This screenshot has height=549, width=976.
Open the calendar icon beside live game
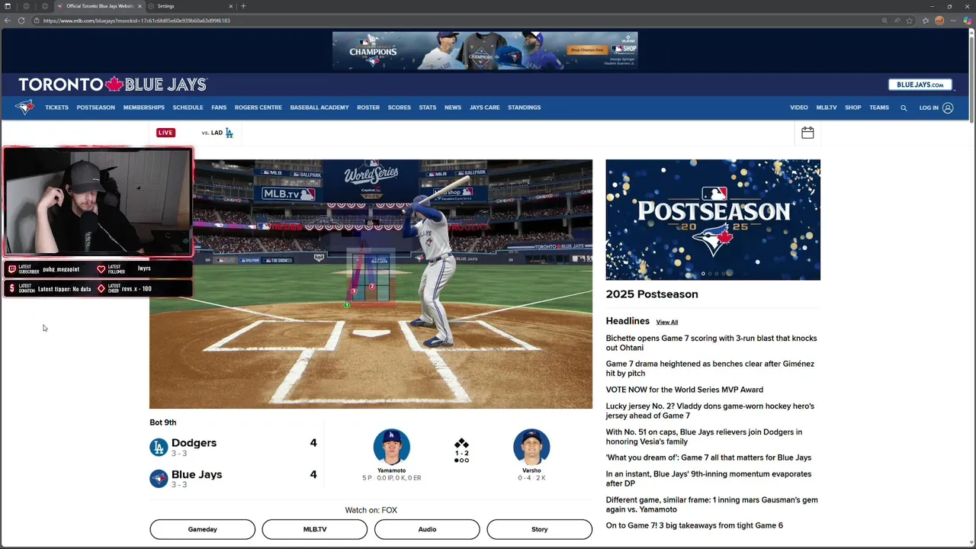click(807, 133)
